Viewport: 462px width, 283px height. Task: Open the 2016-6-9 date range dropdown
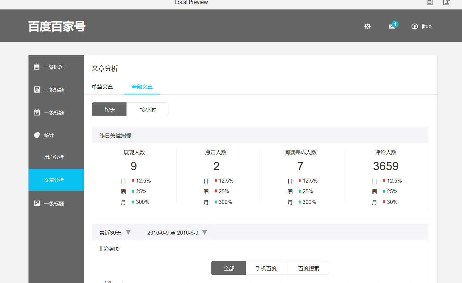[x=205, y=232]
